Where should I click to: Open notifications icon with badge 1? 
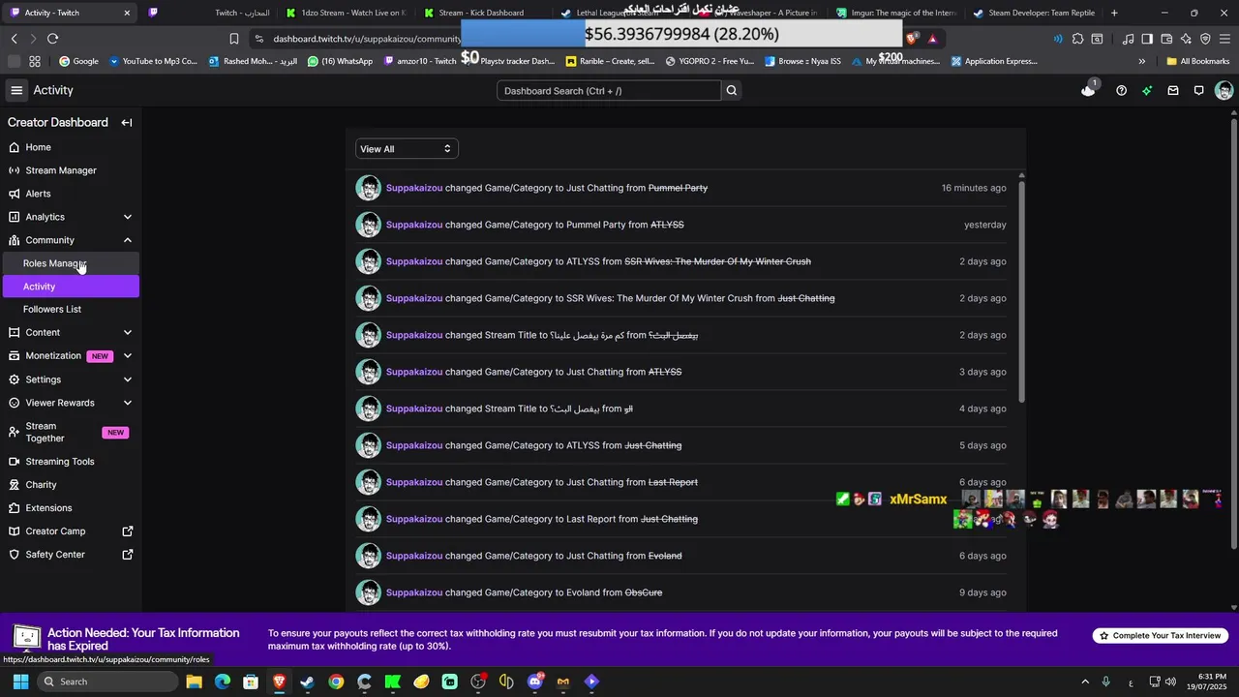(x=1089, y=90)
